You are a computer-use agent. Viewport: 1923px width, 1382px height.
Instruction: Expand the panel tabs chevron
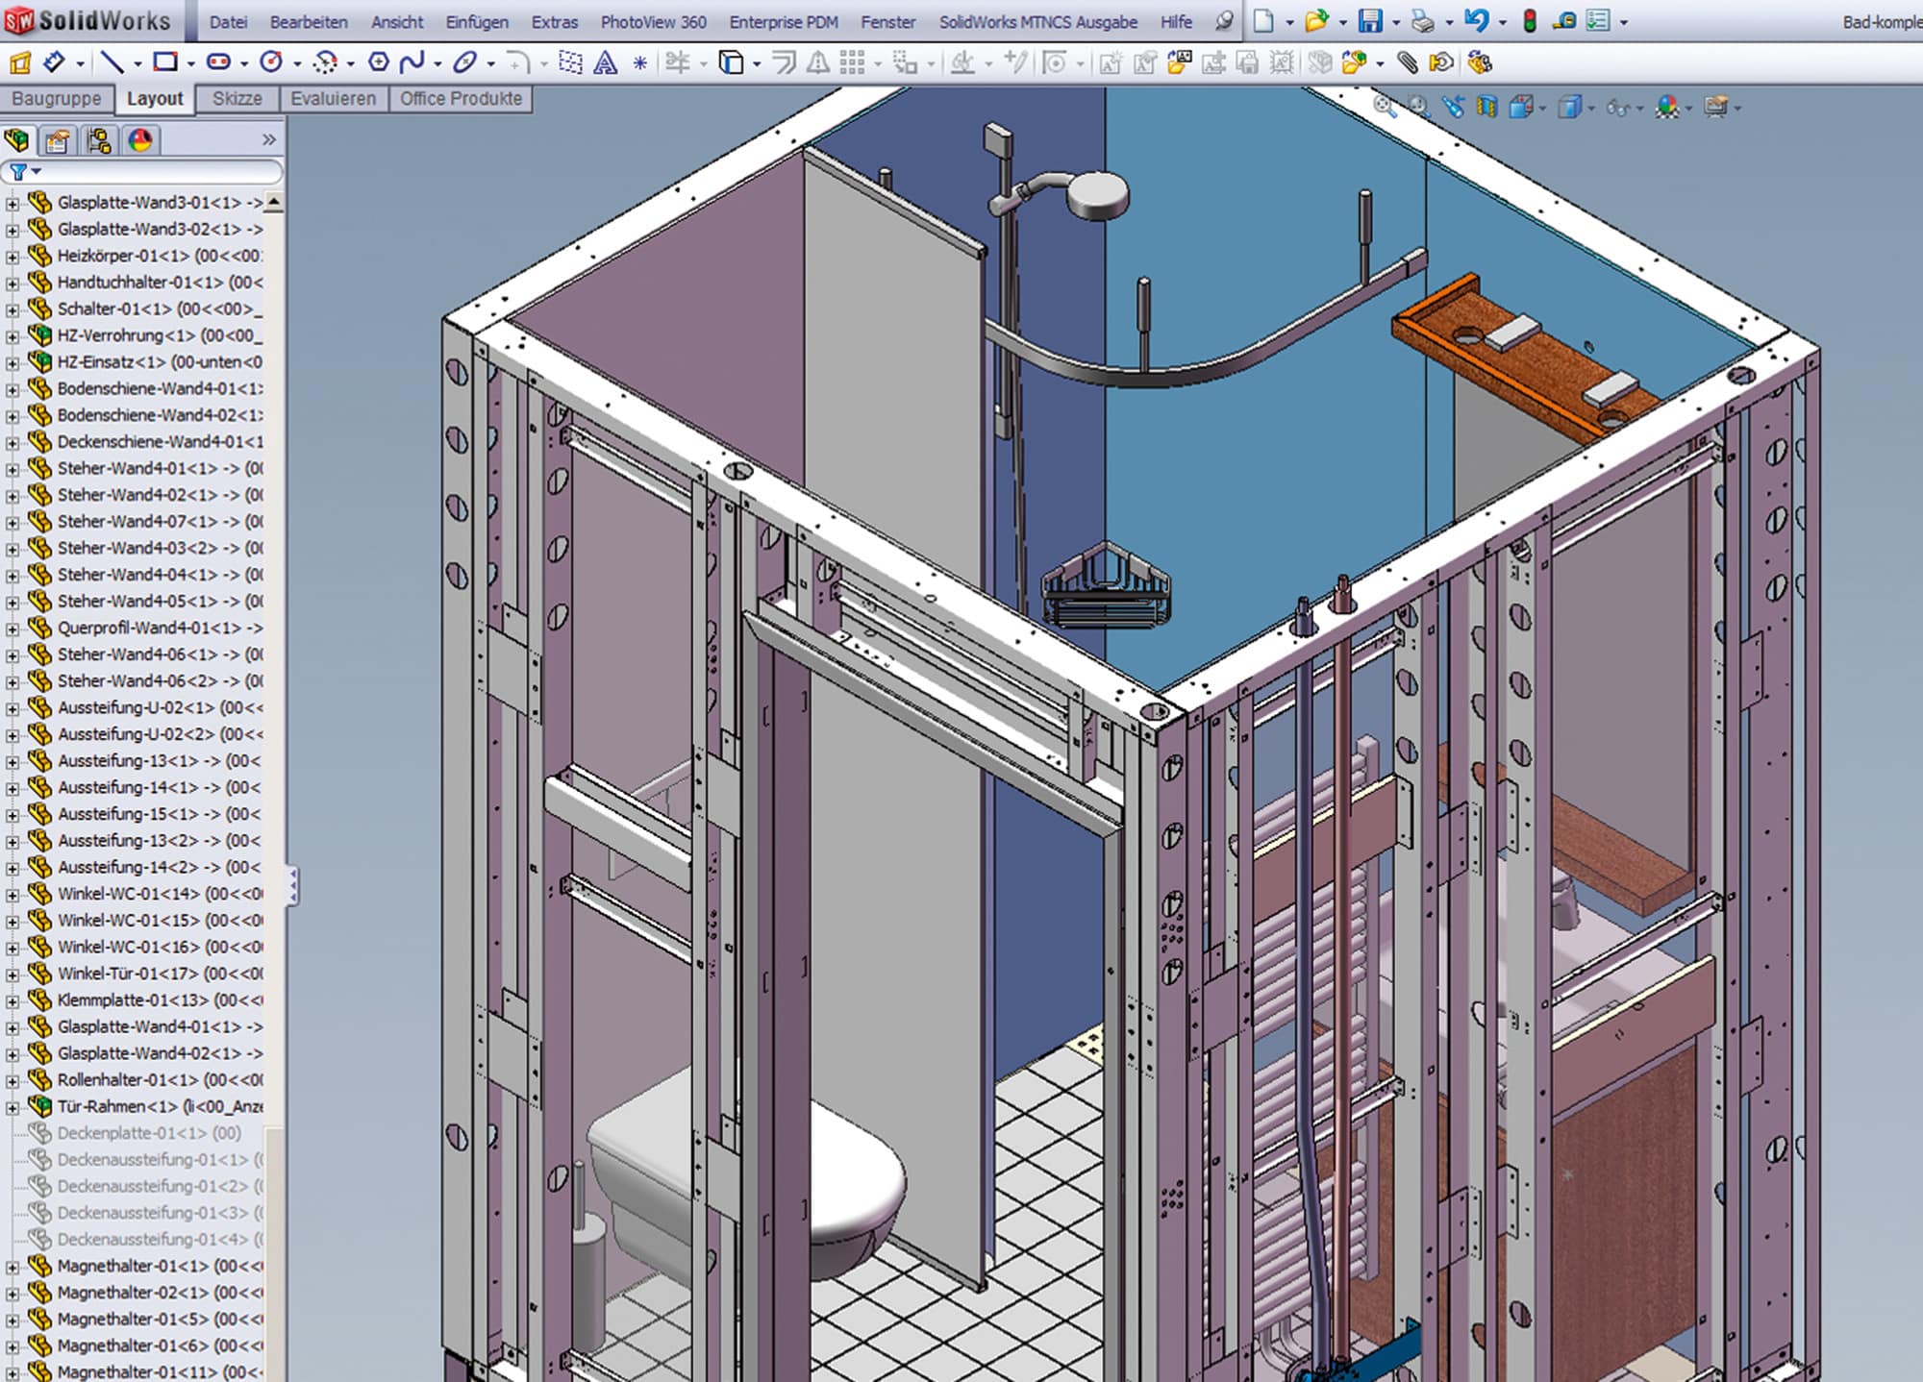tap(269, 140)
